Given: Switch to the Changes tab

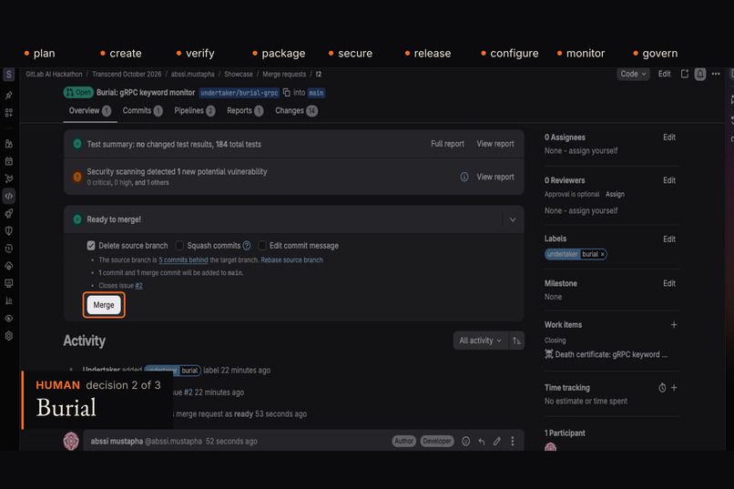Looking at the screenshot, I should point(296,111).
